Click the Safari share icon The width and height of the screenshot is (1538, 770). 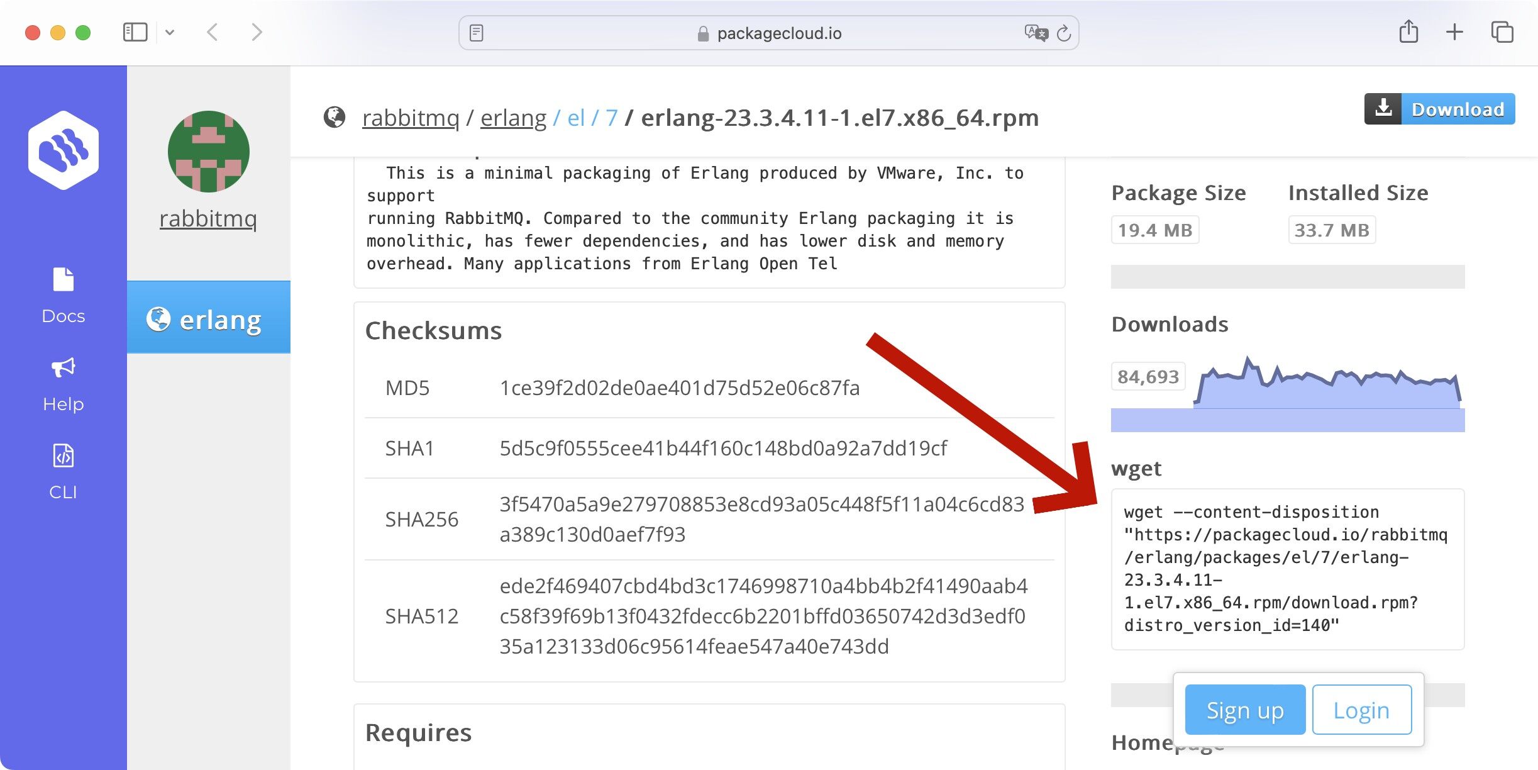click(x=1408, y=32)
